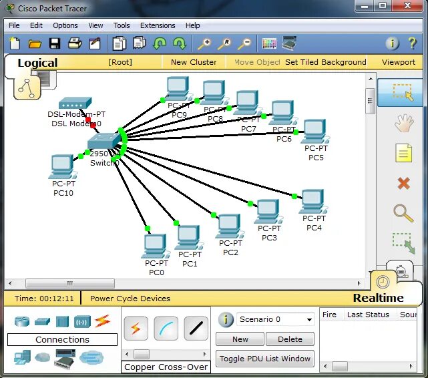Zoom in with the plus magnifier
This screenshot has height=378, width=428.
click(204, 43)
